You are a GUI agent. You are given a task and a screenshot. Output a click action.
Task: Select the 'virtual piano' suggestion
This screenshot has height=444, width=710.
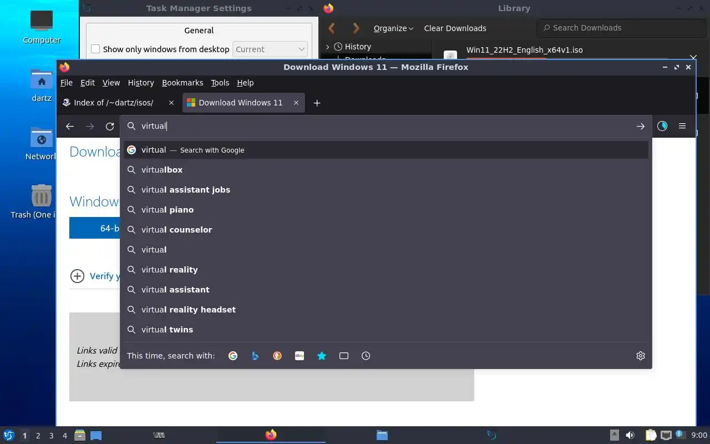386,210
